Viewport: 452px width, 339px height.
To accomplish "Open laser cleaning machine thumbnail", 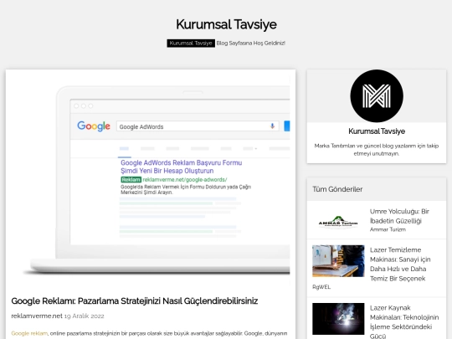I will [x=338, y=261].
